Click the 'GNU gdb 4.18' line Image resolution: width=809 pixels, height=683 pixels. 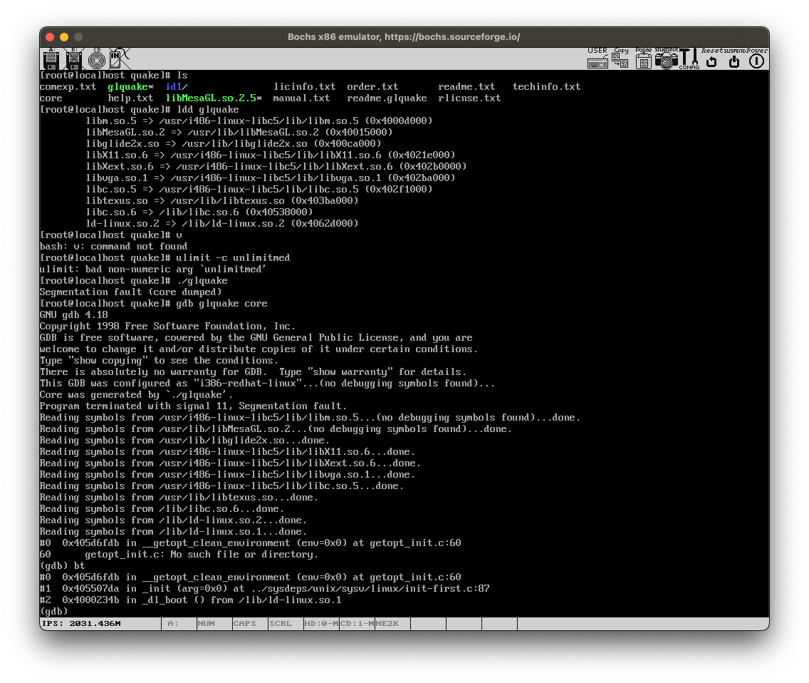pos(74,314)
